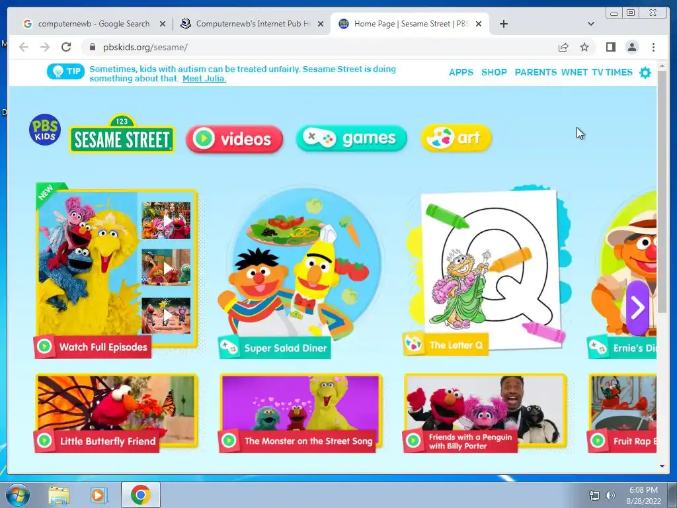677x508 pixels.
Task: Click the PBS Kids logo
Action: 45,130
